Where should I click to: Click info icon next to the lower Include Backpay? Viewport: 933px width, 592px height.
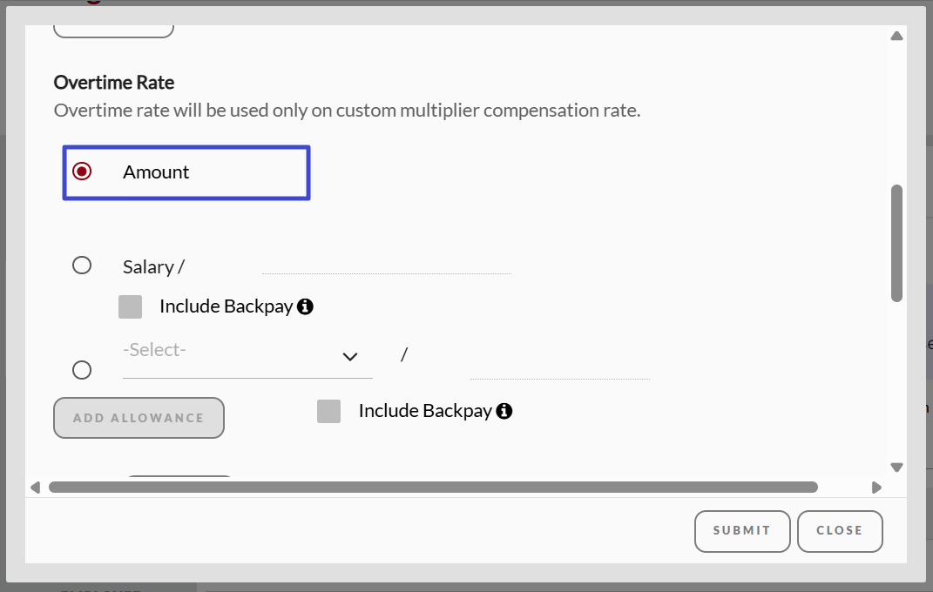(x=504, y=411)
